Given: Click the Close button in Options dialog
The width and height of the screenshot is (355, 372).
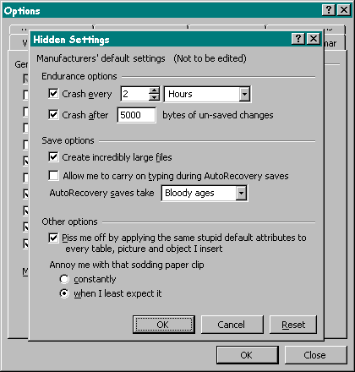Looking at the screenshot, I should (315, 355).
